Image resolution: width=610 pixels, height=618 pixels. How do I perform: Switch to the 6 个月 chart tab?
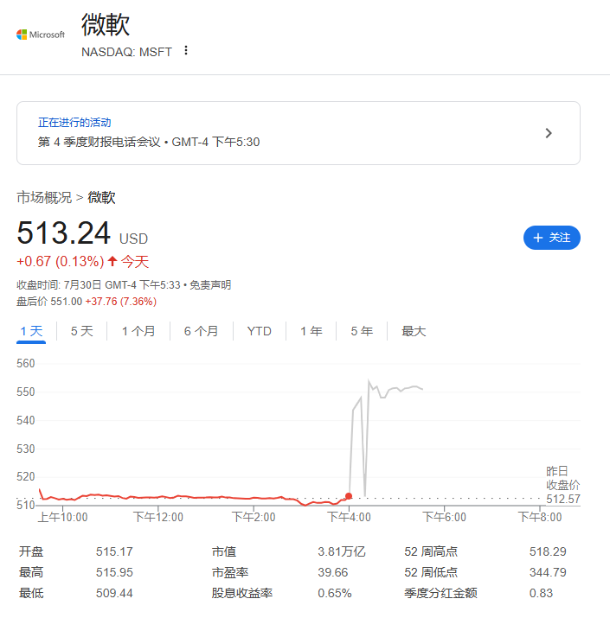[201, 331]
